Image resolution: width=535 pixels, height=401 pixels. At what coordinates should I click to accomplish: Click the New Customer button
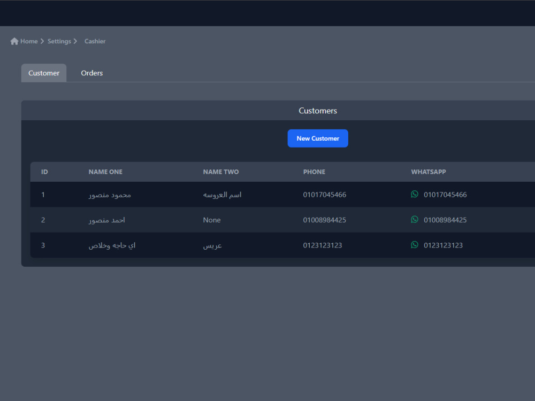318,138
